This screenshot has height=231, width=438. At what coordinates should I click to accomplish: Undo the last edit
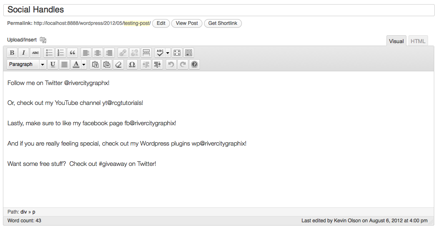click(x=171, y=64)
